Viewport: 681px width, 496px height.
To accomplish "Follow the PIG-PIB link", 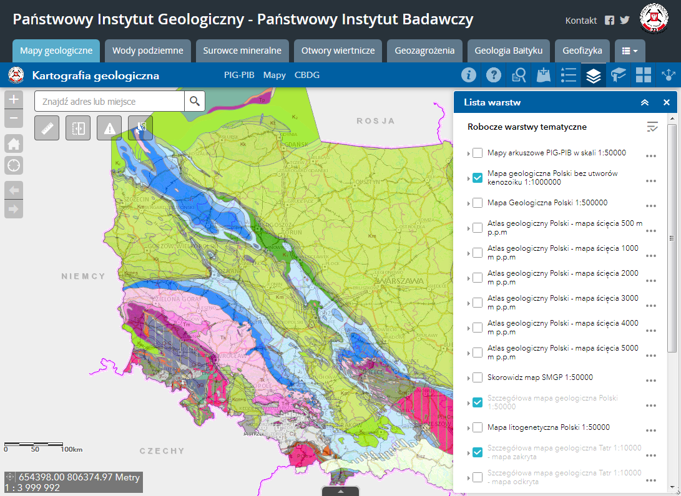I will click(239, 75).
